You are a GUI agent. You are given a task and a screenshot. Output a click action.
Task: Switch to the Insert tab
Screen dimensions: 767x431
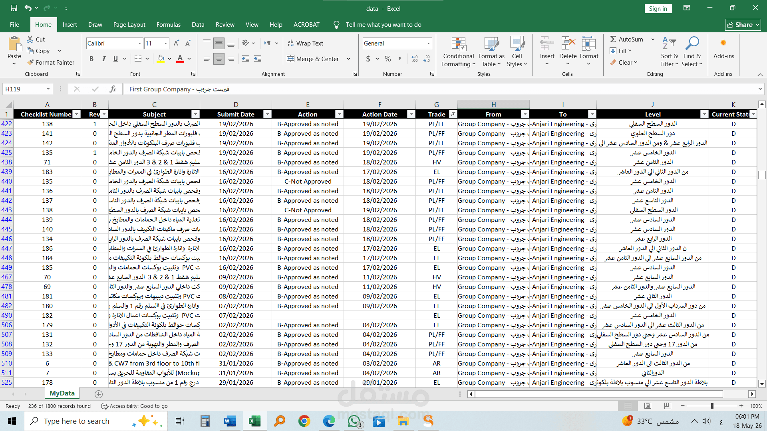70,25
